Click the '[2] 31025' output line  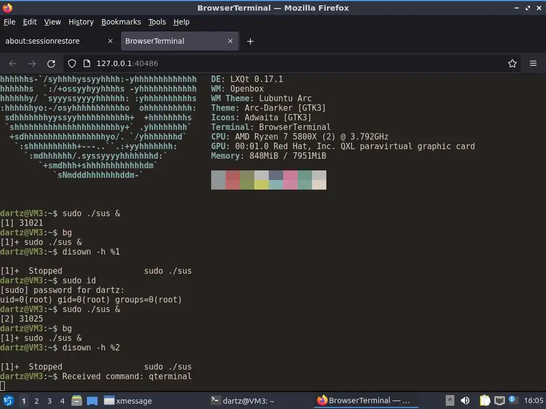21,319
